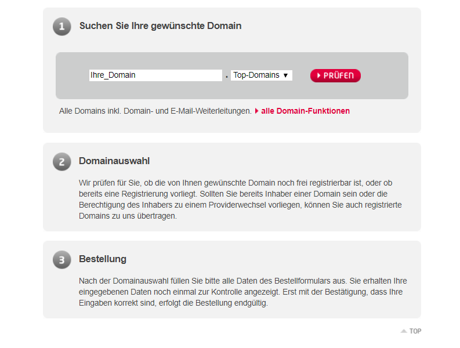Open the Top-Domains dropdown

[x=262, y=75]
